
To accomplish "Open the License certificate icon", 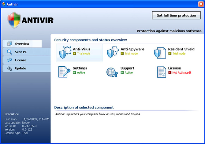I will tap(161, 72).
